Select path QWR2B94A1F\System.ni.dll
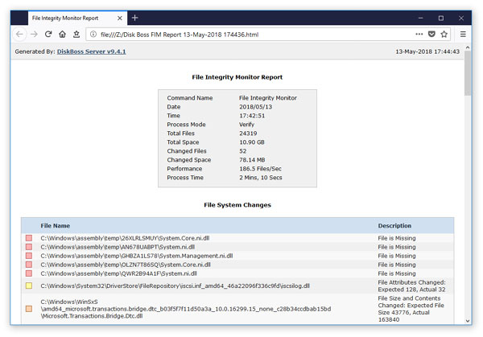 [118, 273]
